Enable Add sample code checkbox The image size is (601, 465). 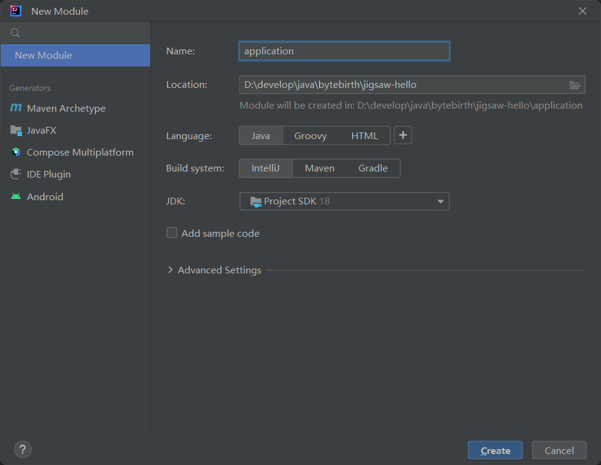[172, 233]
